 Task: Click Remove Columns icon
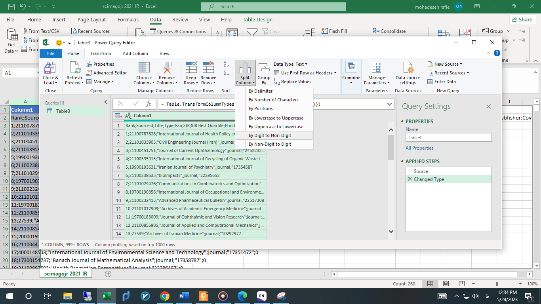pyautogui.click(x=167, y=67)
